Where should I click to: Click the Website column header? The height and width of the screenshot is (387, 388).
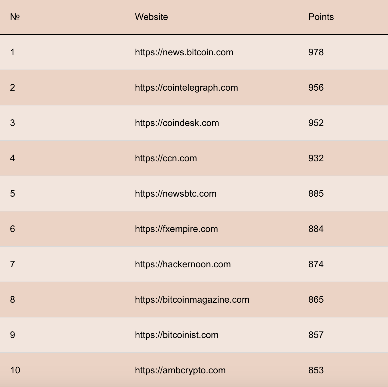[x=151, y=17]
